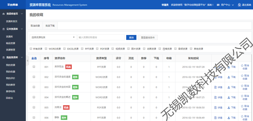Screen dimensions: 253x121
Task: Click download icon for row 006
Action: coord(229,118)
